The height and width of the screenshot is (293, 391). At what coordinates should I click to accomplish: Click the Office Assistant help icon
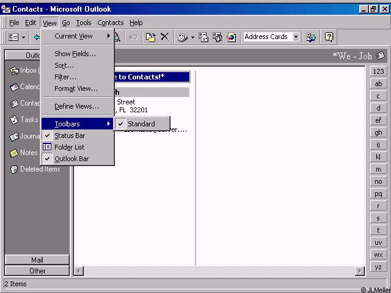[329, 37]
